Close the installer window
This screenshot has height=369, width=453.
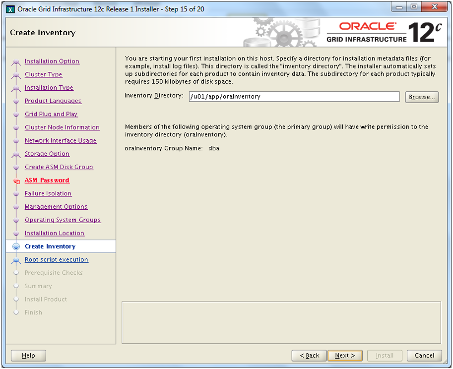click(x=435, y=7)
